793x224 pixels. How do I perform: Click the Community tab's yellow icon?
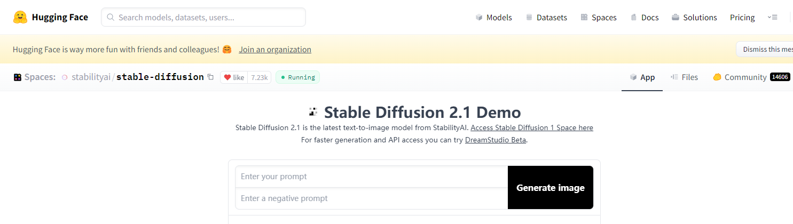point(717,77)
